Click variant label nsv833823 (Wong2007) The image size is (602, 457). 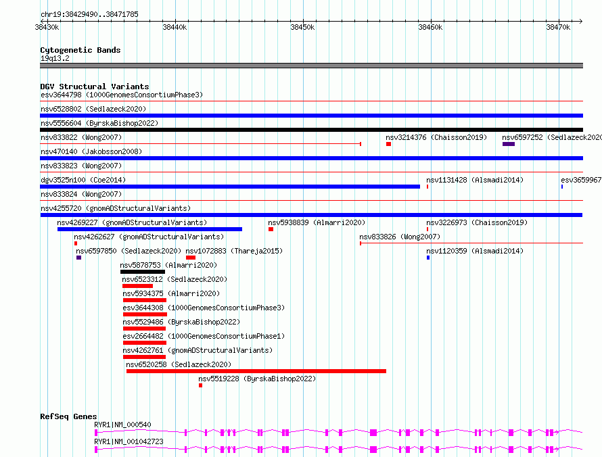tap(81, 166)
